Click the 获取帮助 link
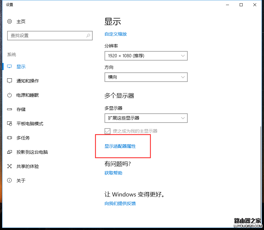The image size is (264, 230). pyautogui.click(x=113, y=173)
